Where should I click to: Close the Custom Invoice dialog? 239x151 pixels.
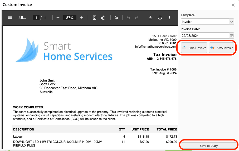point(233,5)
